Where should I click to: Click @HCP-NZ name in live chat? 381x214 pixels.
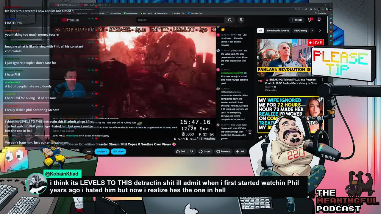(235, 35)
